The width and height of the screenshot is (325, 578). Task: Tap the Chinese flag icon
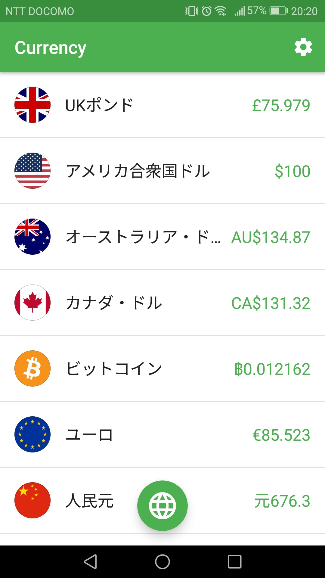coord(32,500)
